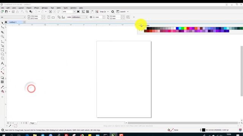Select the Interactive Fill tool
The width and height of the screenshot is (243, 136).
[x=2, y=91]
